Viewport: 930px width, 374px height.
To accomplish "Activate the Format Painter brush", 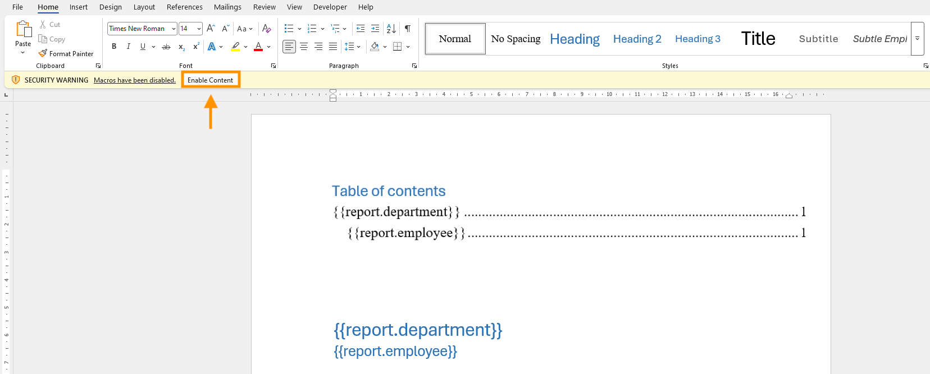I will click(43, 53).
